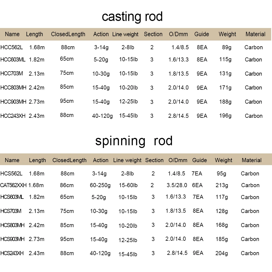The image size is (272, 272).
Task: Select the HCC803MH casting rod entry
Action: pyautogui.click(x=13, y=88)
